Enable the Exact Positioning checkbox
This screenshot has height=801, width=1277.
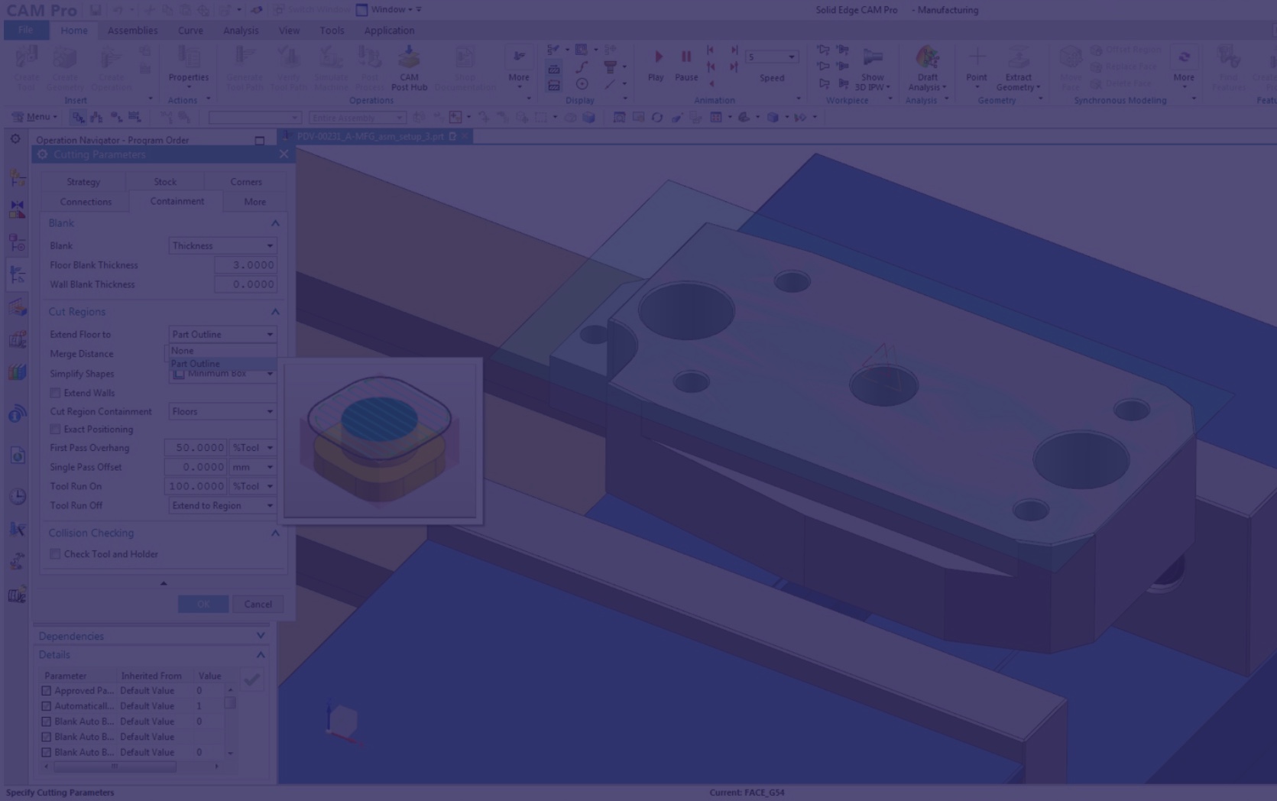pos(55,430)
